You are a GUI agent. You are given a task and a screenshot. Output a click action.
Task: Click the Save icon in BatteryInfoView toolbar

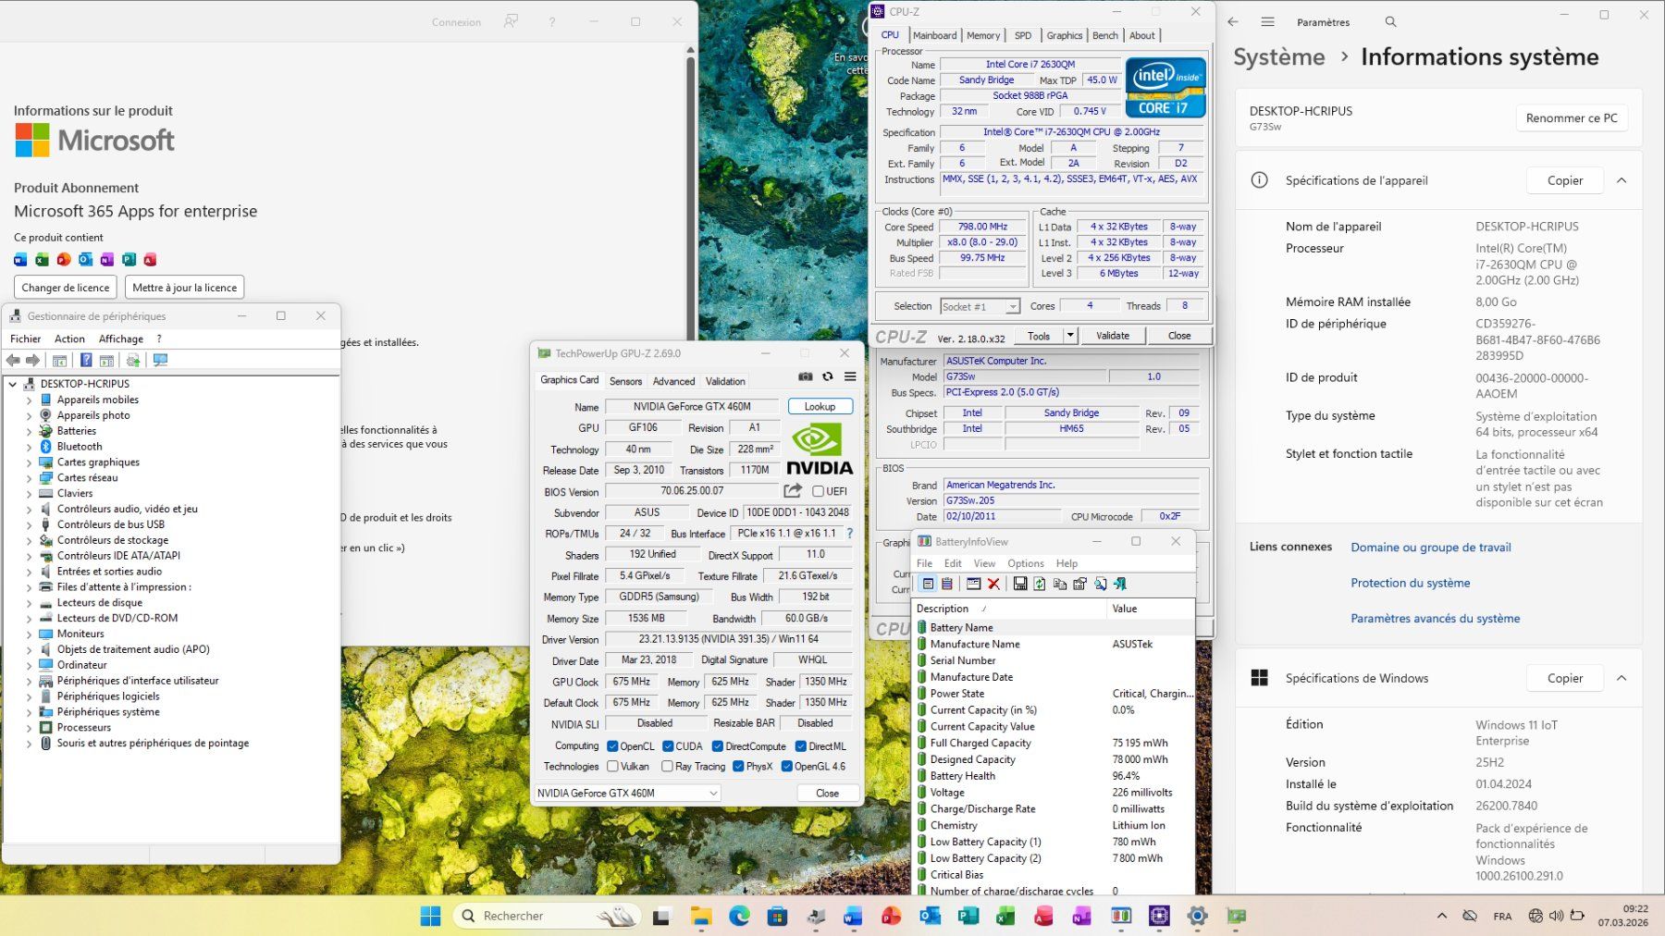point(1019,584)
